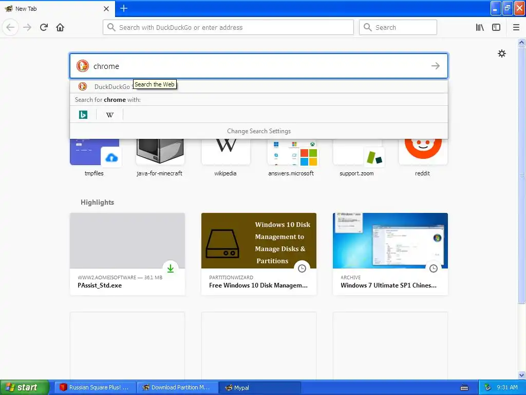Open Change Search Settings
The height and width of the screenshot is (395, 526).
259,131
